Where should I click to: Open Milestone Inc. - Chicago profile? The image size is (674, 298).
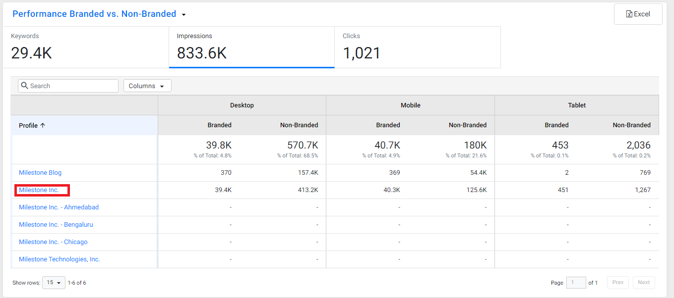click(53, 242)
